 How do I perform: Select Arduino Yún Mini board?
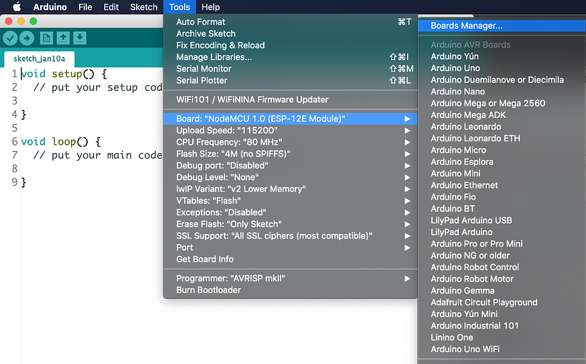[502, 314]
